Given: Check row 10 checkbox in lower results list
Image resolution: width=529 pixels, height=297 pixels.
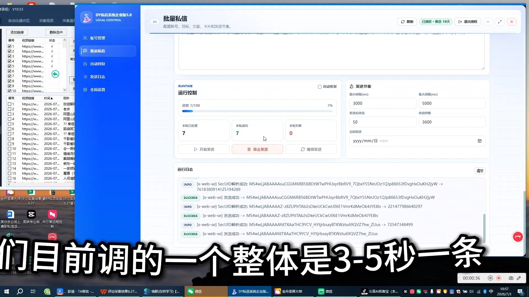Looking at the screenshot, I should (9, 149).
